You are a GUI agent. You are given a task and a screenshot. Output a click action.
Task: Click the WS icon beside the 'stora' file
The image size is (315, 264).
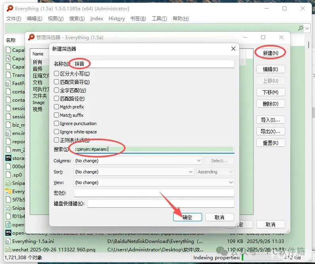8,158
